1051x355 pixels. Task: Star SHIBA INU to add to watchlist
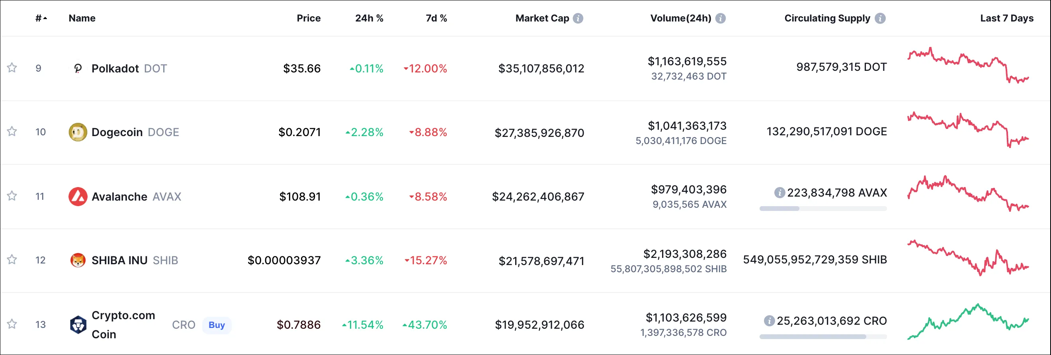[x=12, y=259]
